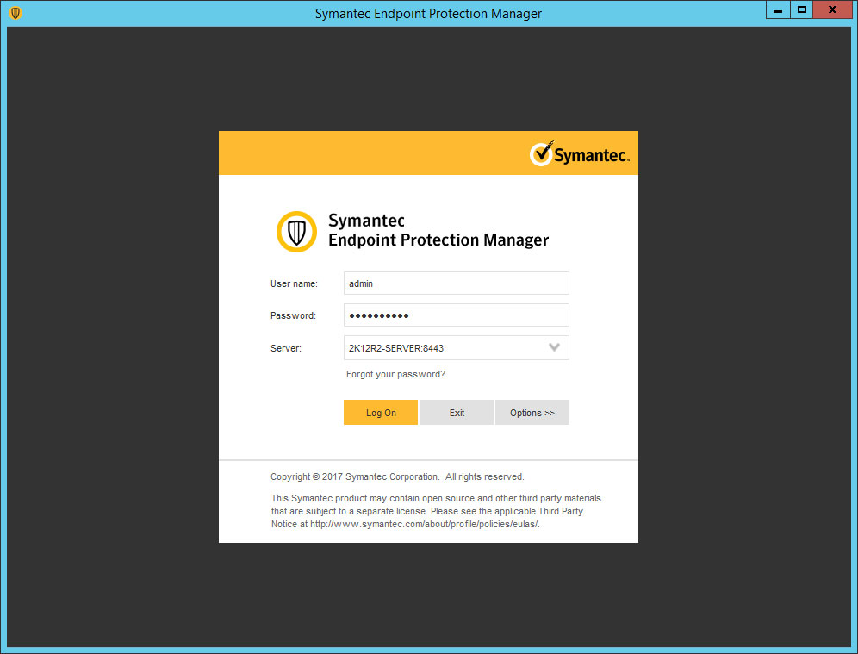Image resolution: width=858 pixels, height=654 pixels.
Task: Open the Server dropdown arrow
Action: coord(554,347)
